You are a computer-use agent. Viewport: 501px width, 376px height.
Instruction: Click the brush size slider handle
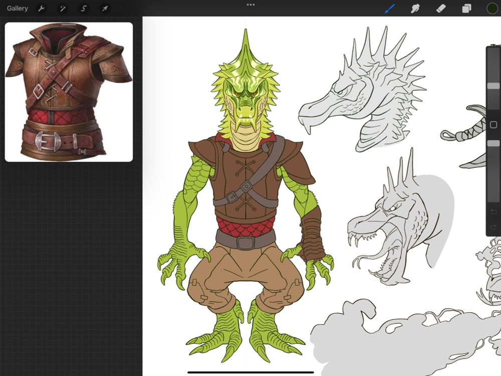(493, 86)
